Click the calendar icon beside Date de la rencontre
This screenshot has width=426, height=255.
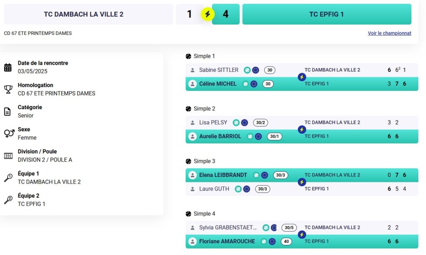8,67
